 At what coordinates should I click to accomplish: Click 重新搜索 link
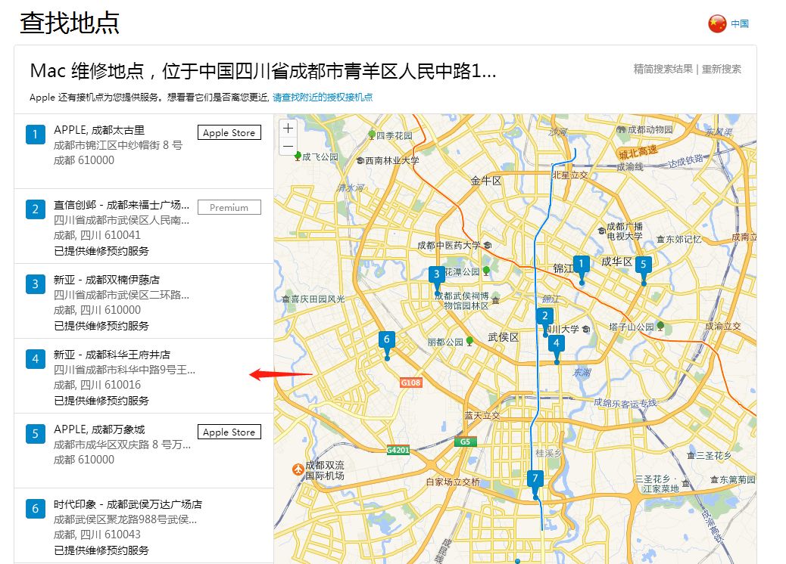click(x=722, y=69)
